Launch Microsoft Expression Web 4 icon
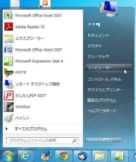The height and width of the screenshot is (162, 136). point(8,61)
